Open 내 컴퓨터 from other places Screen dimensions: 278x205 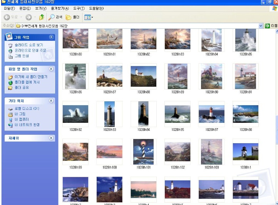22,119
